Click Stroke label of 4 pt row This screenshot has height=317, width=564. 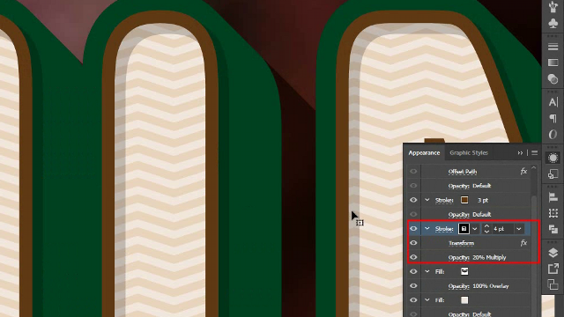coord(444,229)
